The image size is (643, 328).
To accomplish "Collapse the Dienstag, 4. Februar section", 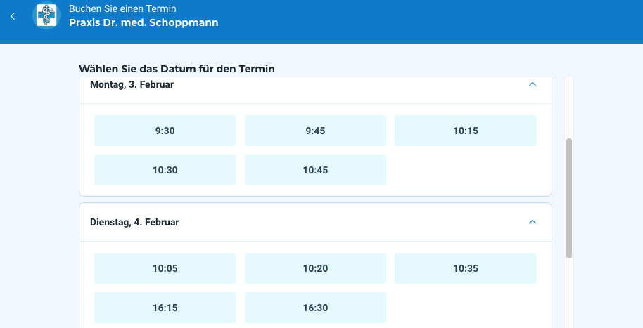I will tap(532, 222).
